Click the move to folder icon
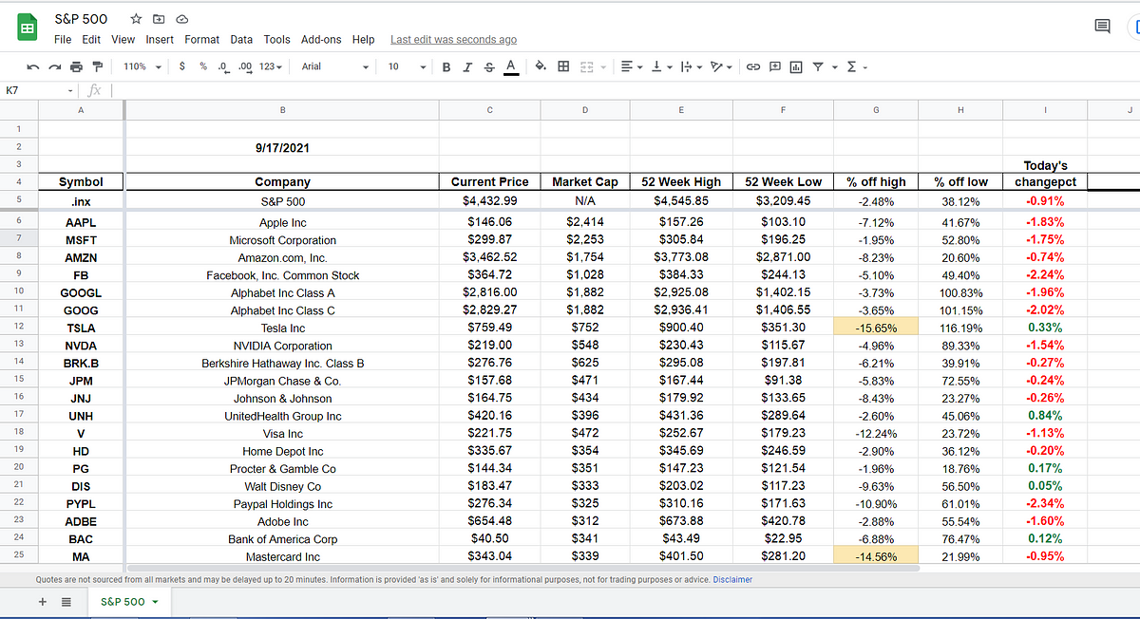The height and width of the screenshot is (619, 1140). [x=159, y=19]
